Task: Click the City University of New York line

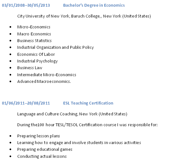Action: pyautogui.click(x=84, y=16)
